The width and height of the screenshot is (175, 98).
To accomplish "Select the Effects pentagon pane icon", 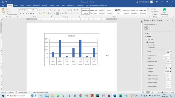I will (x=150, y=28).
